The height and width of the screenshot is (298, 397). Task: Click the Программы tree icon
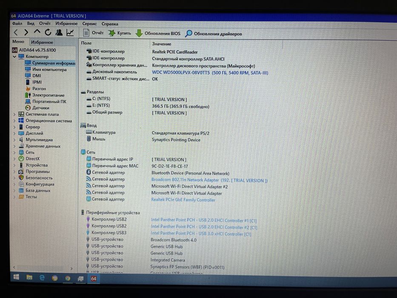pyautogui.click(x=21, y=171)
